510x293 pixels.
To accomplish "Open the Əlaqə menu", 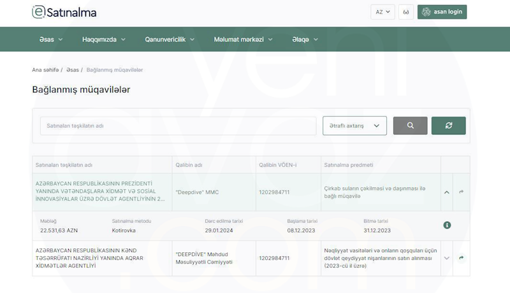I will 305,39.
